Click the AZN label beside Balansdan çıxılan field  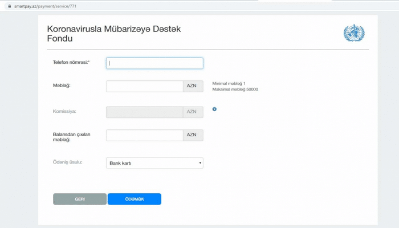click(193, 135)
